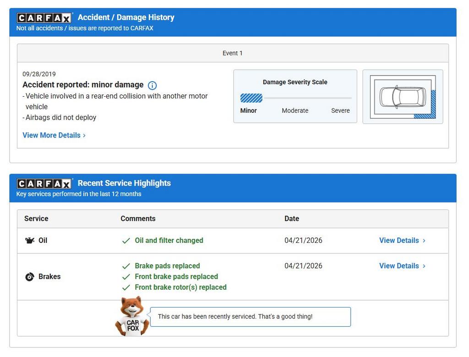Click Accident / Damage History title
Image resolution: width=469 pixels, height=357 pixels.
click(x=126, y=17)
